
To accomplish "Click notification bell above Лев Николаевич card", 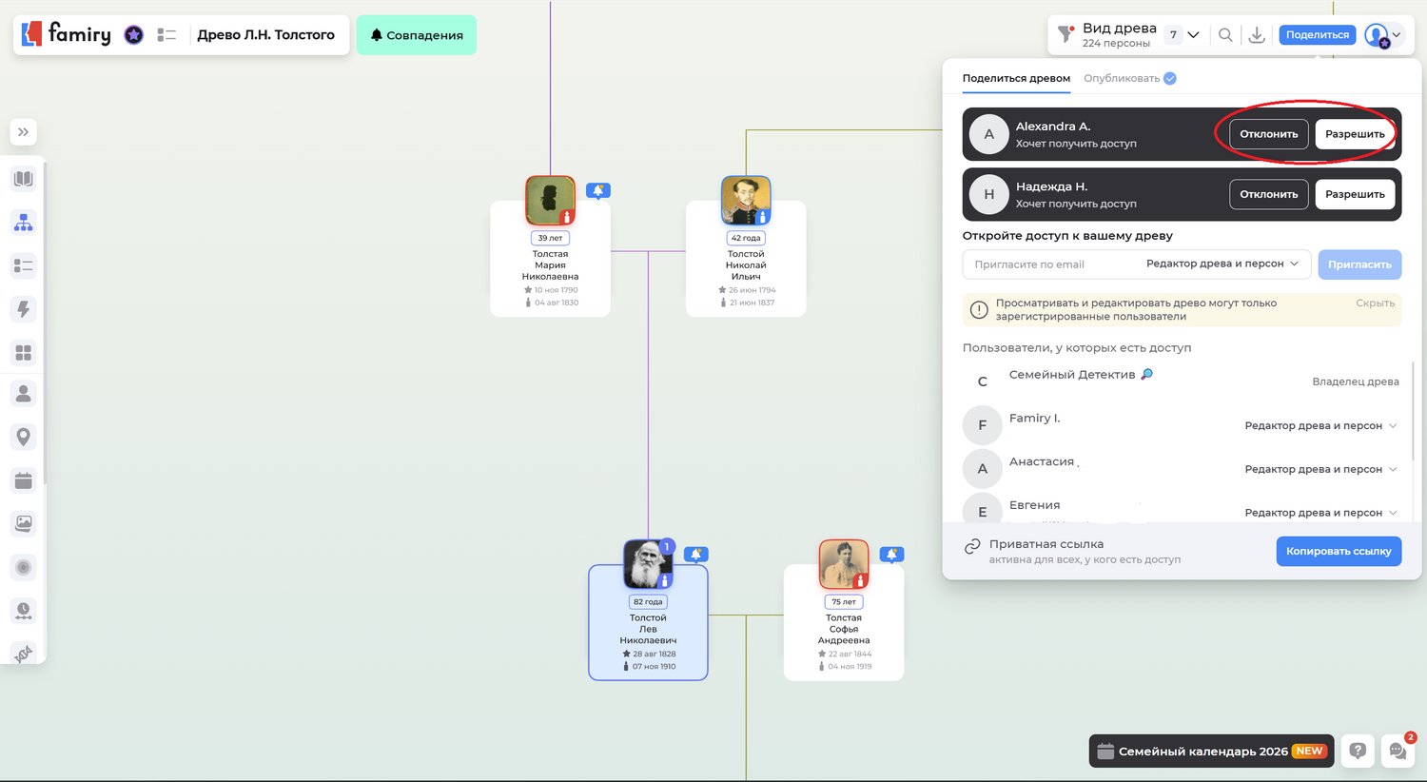I will 696,554.
